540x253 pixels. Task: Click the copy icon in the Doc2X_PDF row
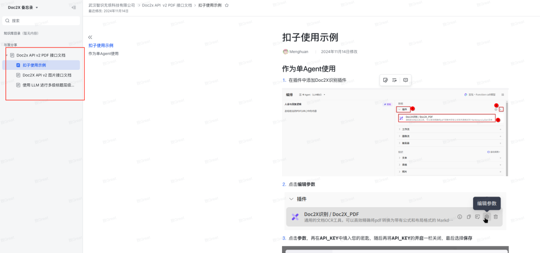pos(468,217)
